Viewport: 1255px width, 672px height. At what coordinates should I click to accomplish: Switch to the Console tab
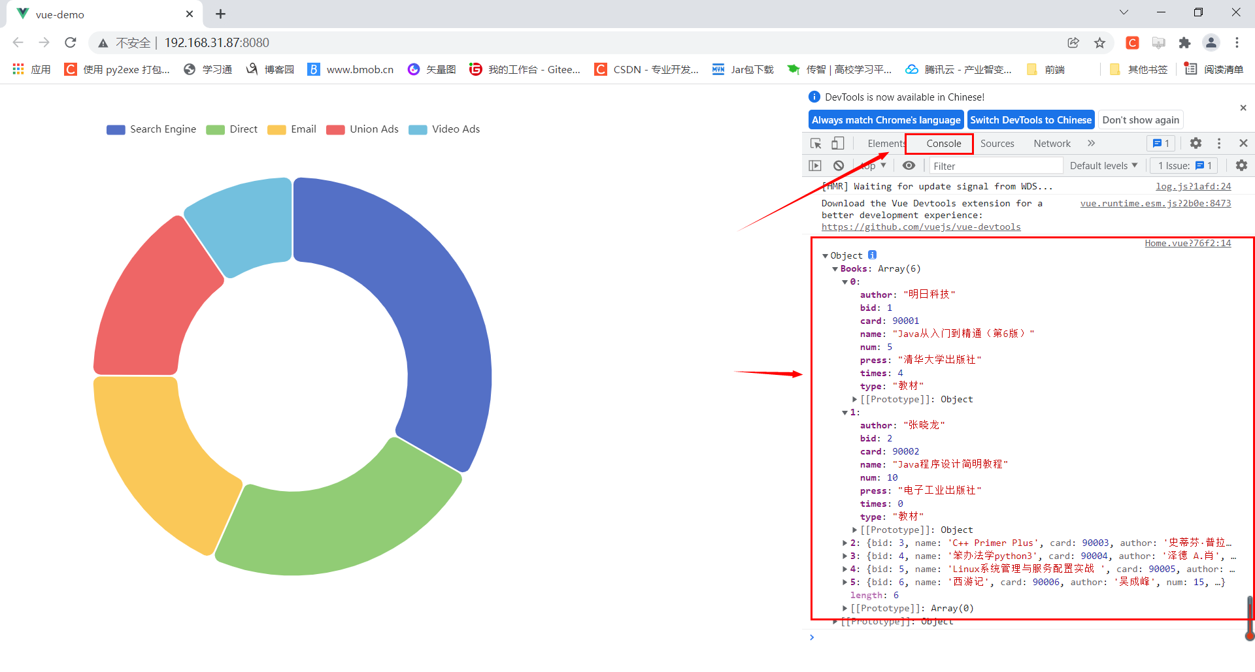(943, 143)
